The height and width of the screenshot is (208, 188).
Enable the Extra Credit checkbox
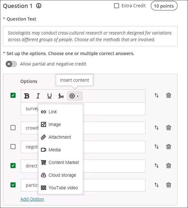point(117,6)
